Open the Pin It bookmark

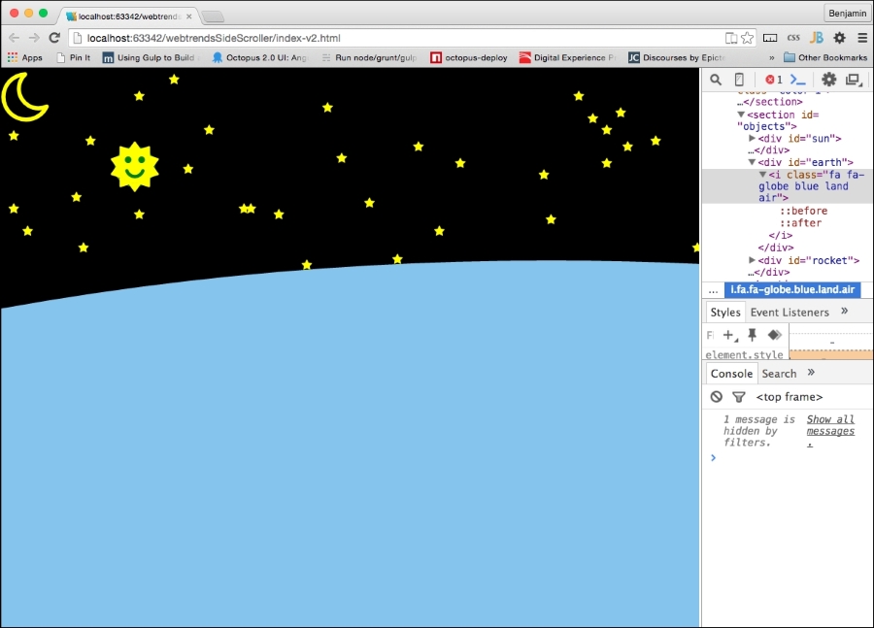[x=74, y=57]
